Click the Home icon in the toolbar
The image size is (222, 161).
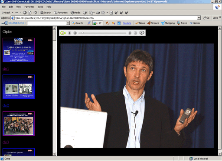(35, 13)
